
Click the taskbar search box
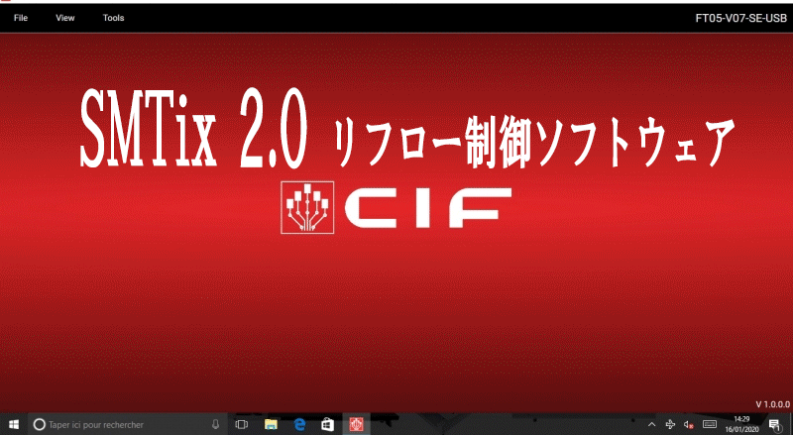[127, 424]
